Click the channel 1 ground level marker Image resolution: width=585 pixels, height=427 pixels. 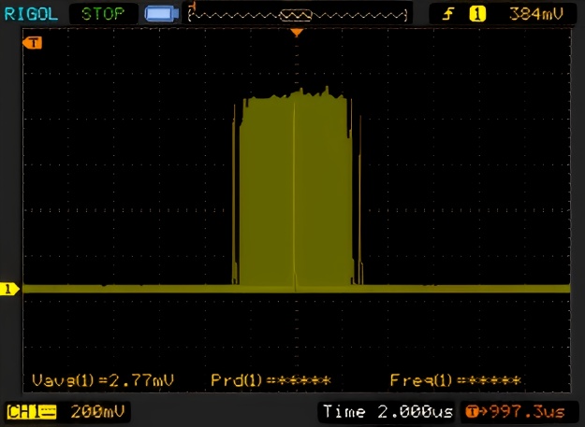(9, 290)
